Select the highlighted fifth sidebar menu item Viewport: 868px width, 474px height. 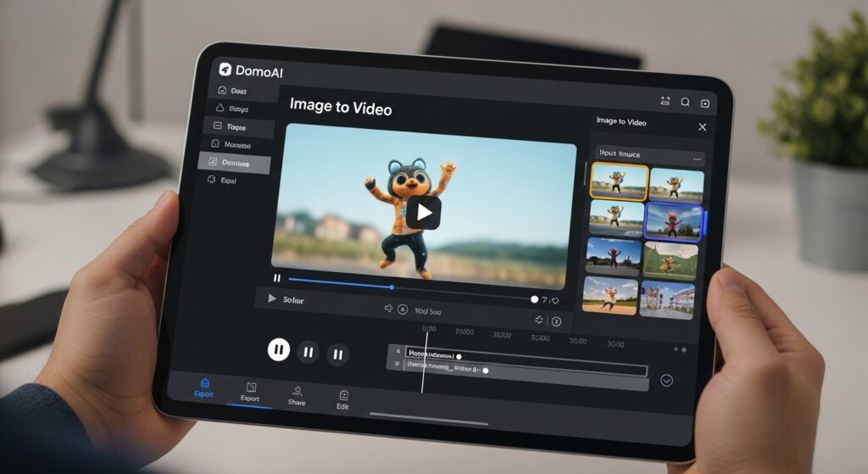point(234,163)
